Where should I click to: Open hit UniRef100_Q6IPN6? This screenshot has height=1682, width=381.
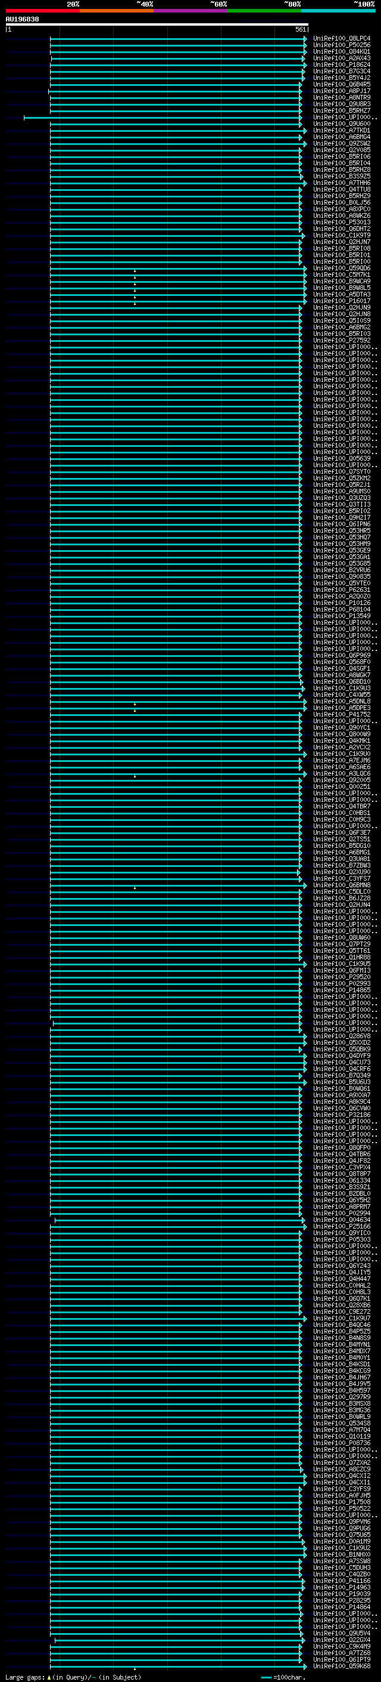[342, 524]
